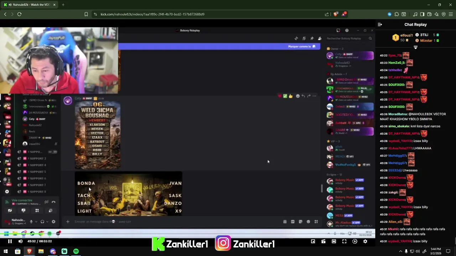Click the tab search toolbar icon
The width and height of the screenshot is (456, 256).
[404, 14]
